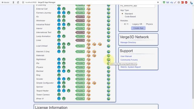194x109 pixels.
Task: Click the blue run-app icon for External Call
Action: [x=59, y=9]
